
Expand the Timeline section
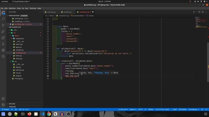pos(25,107)
